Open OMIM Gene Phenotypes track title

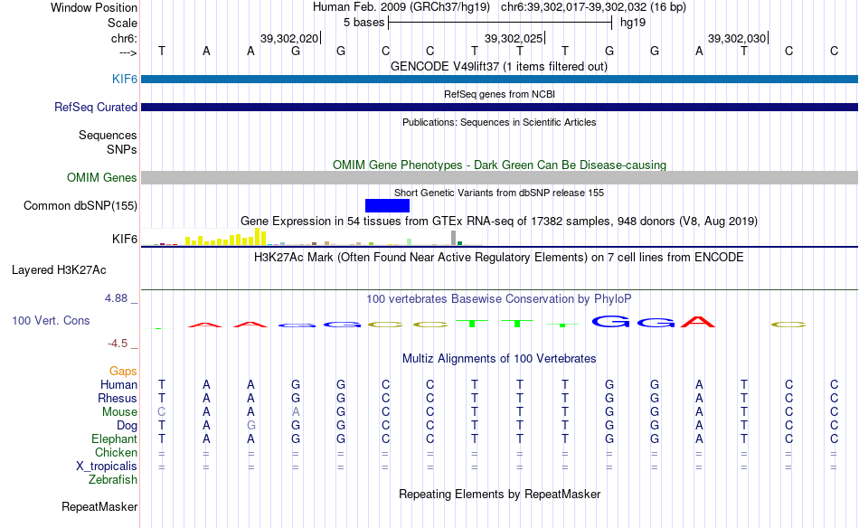(x=499, y=165)
